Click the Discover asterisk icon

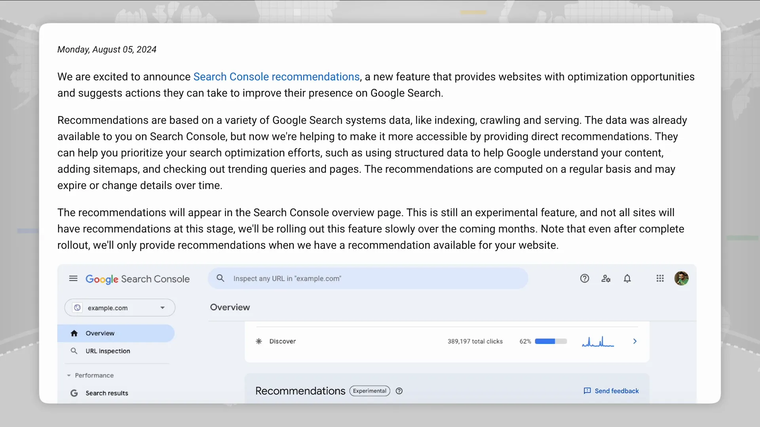tap(259, 341)
